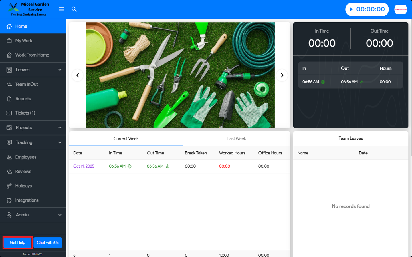Expand the Admin submenu
This screenshot has width=412, height=257.
point(60,215)
